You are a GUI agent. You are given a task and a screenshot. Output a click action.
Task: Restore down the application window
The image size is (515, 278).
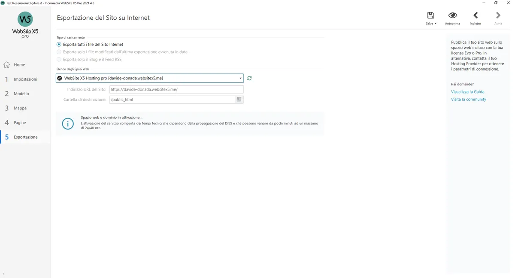(x=496, y=3)
